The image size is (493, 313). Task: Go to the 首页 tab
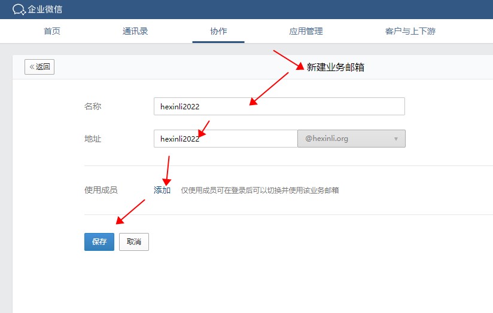pos(52,31)
